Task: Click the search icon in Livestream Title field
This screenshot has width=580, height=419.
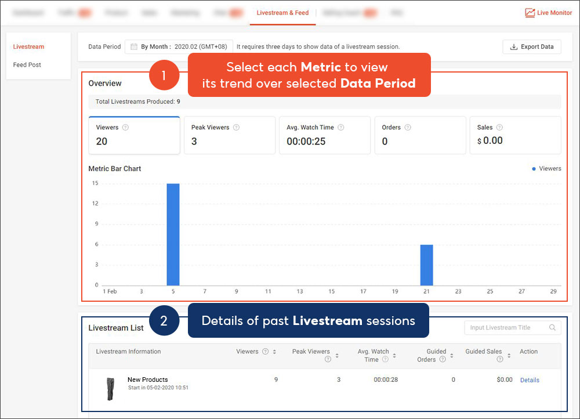Action: 552,327
